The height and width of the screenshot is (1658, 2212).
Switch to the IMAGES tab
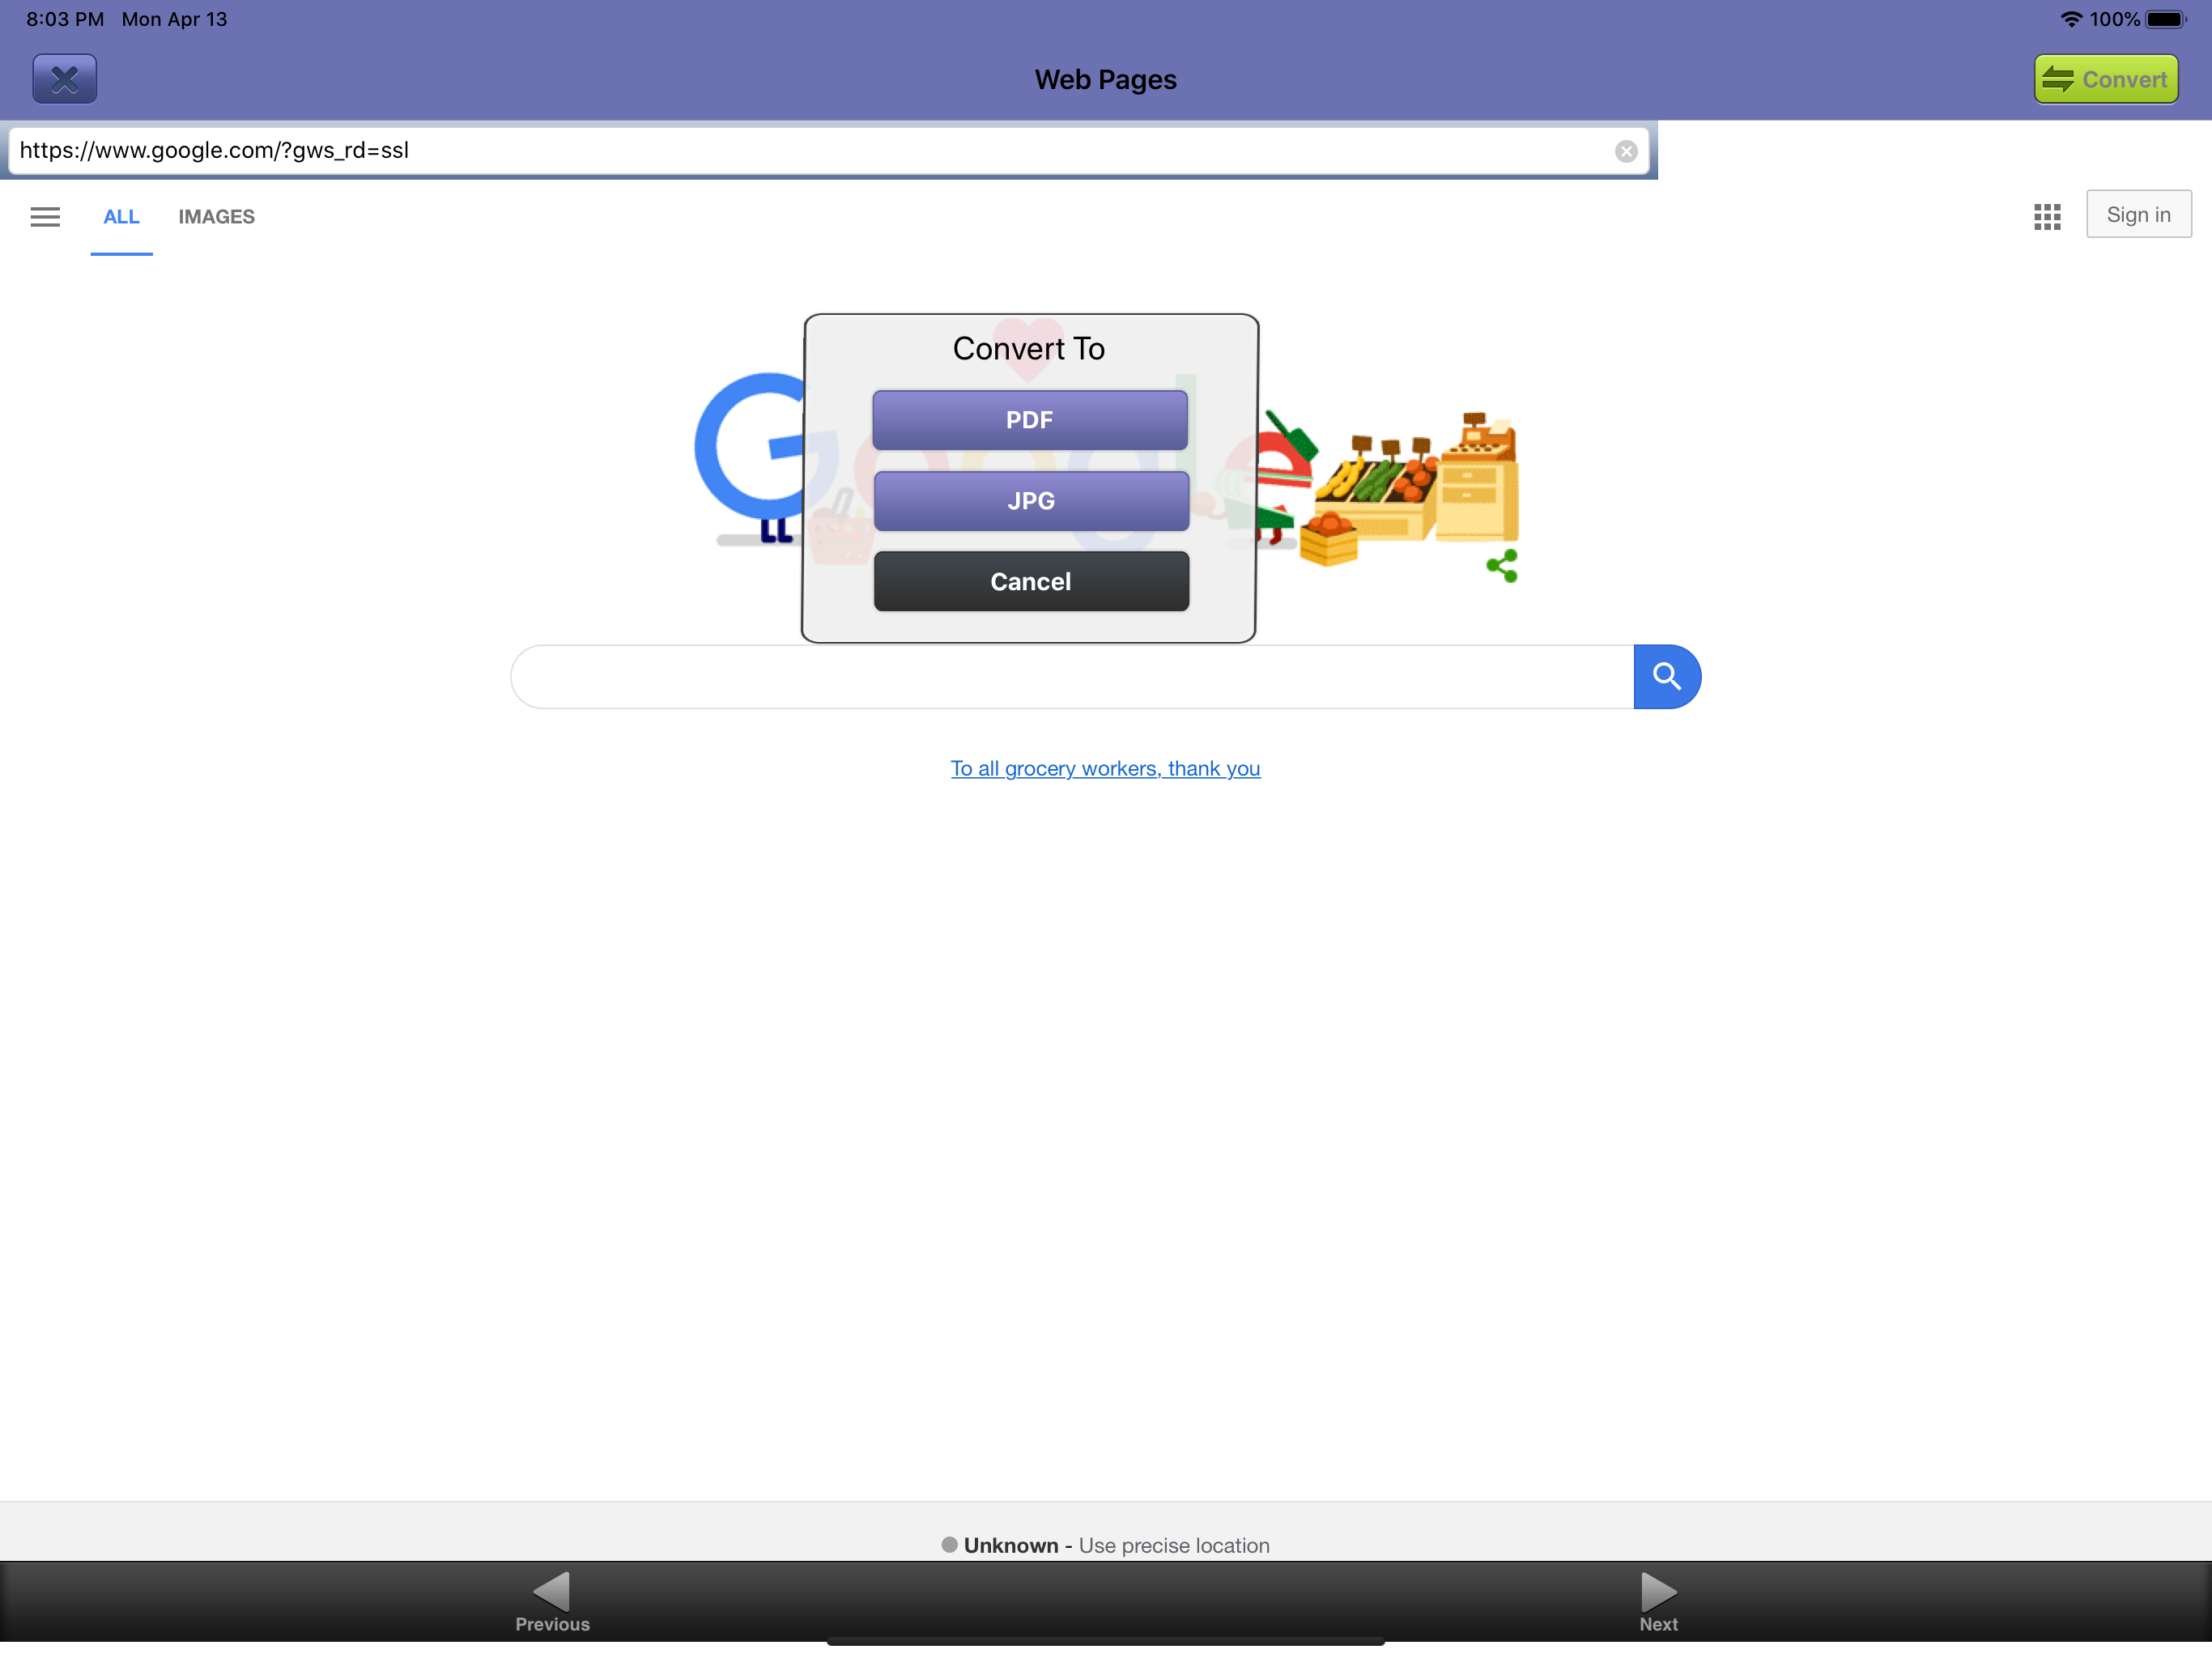pos(216,216)
